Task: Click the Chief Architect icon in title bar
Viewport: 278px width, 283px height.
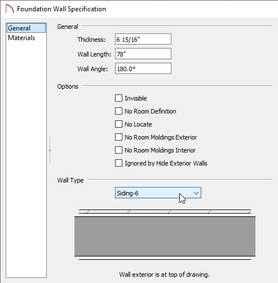Action: 10,9
